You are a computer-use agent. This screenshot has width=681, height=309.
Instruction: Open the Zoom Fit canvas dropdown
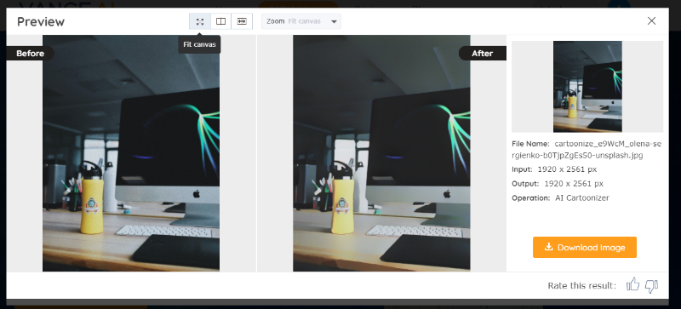point(301,21)
